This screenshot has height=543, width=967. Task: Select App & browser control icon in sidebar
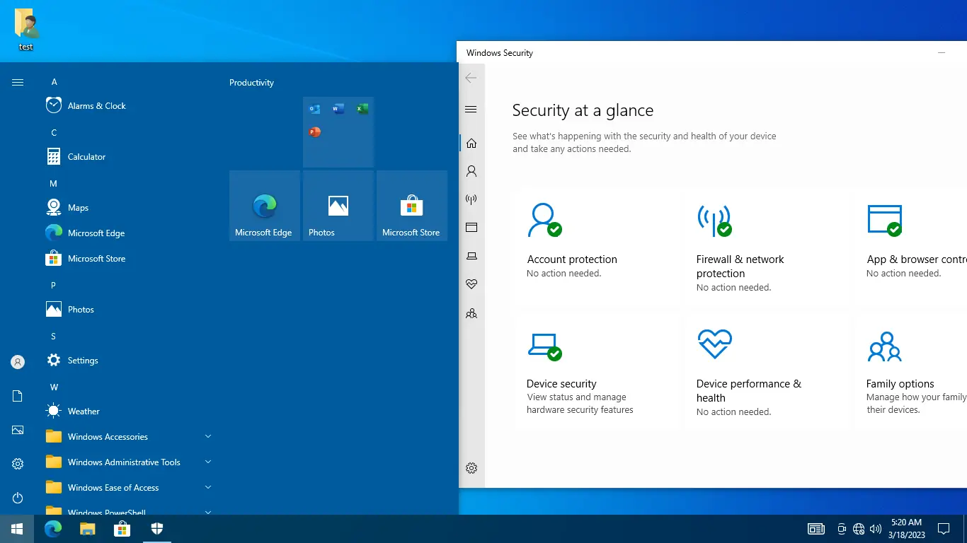tap(471, 228)
